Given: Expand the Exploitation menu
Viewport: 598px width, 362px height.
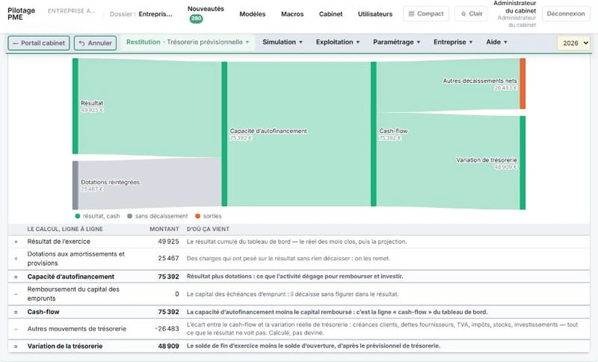Looking at the screenshot, I should 338,42.
